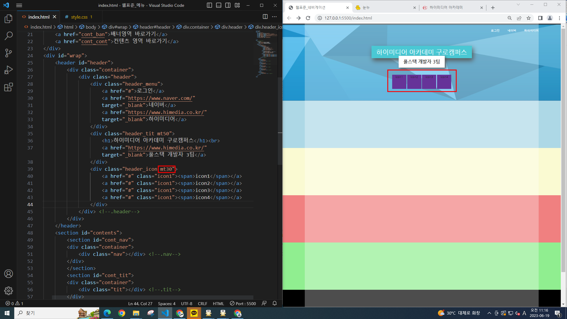The width and height of the screenshot is (567, 319).
Task: Switch to the style.css editor tab
Action: point(79,17)
